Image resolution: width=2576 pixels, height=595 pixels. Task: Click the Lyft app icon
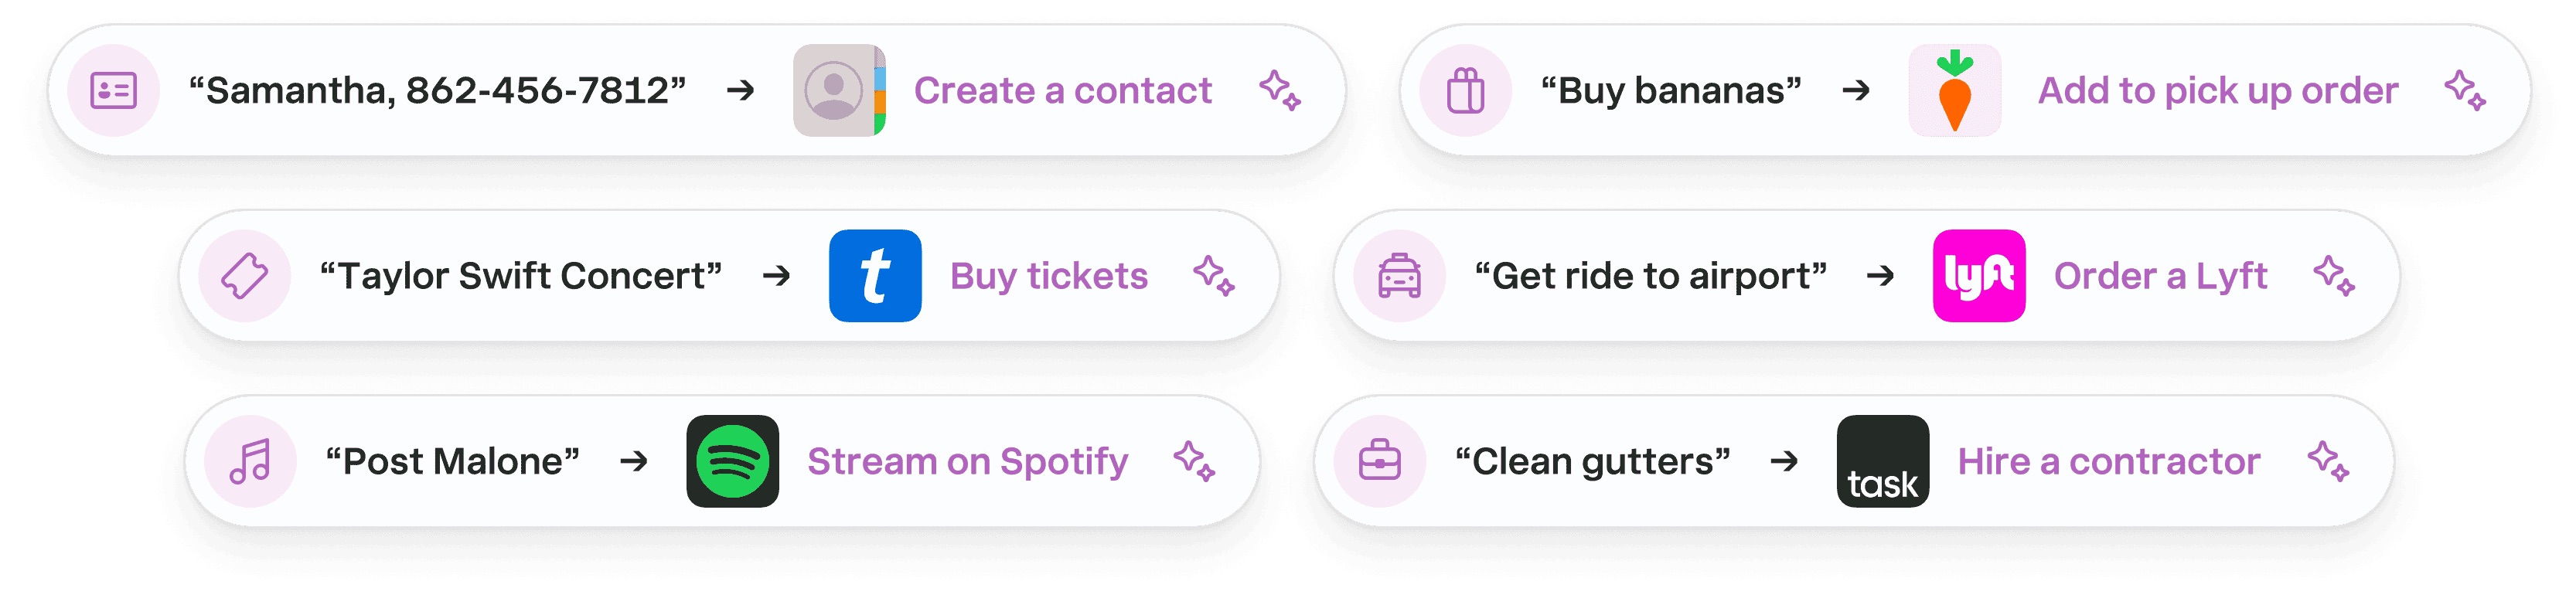[1978, 276]
